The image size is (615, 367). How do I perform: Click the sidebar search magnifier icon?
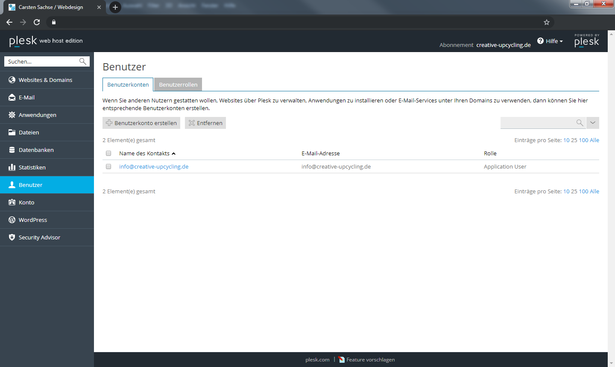[x=83, y=61]
